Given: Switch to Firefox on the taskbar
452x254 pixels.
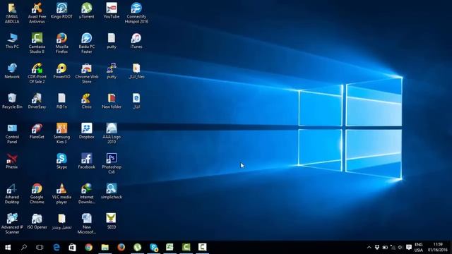Looking at the screenshot, I should tap(121, 248).
